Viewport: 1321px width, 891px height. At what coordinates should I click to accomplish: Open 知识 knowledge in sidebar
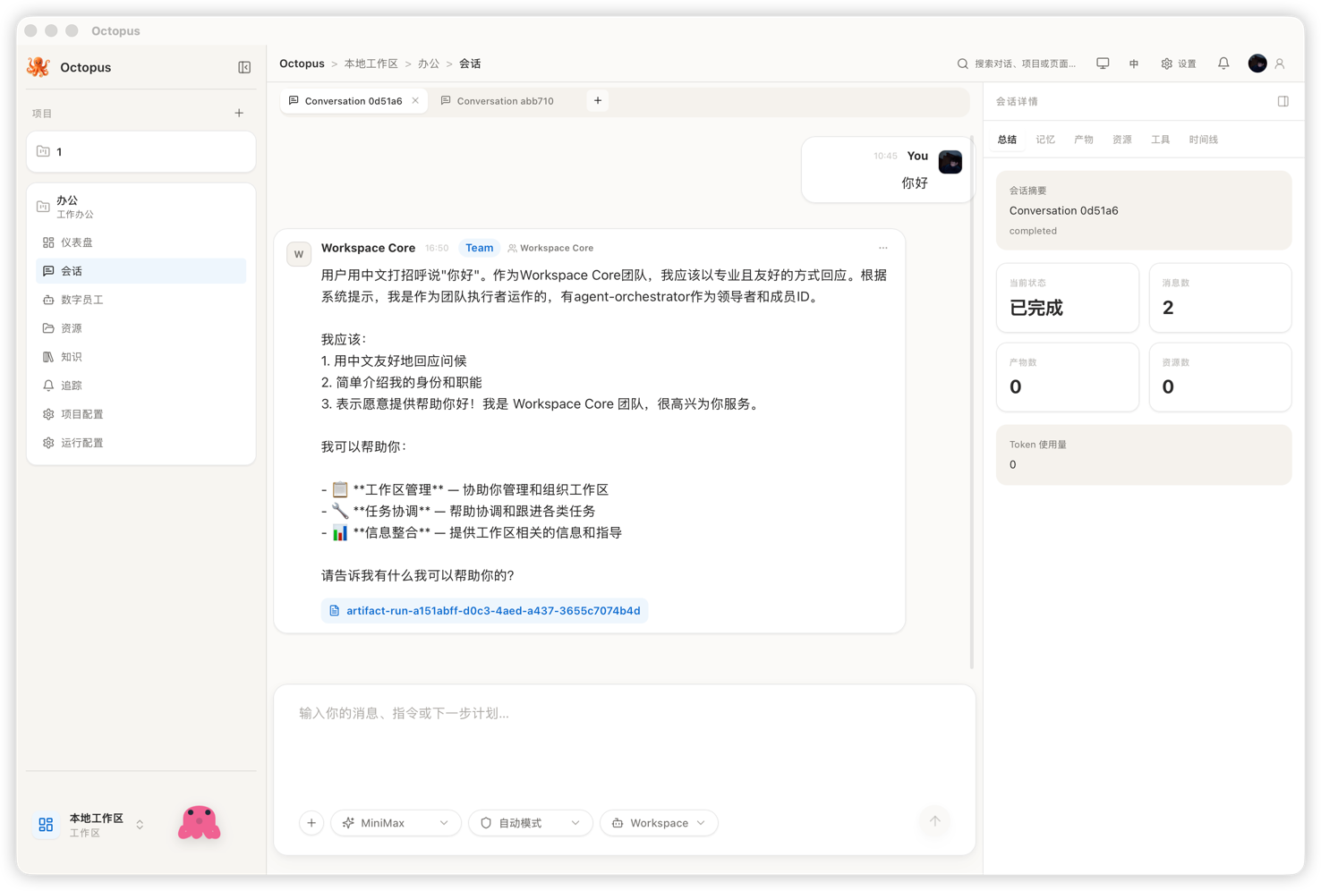point(141,357)
